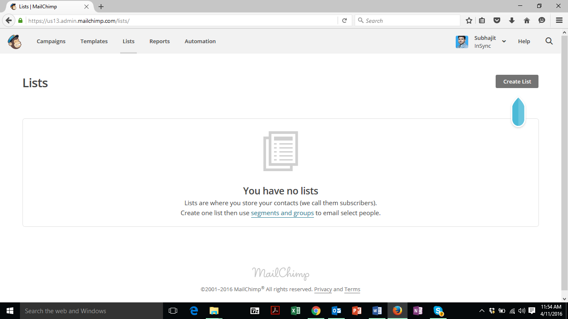Open the Firefox Hello chat icon
The image size is (568, 319).
tap(542, 20)
